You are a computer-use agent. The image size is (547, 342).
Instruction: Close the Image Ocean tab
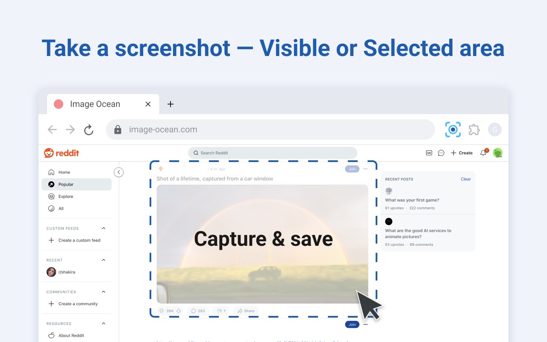[x=148, y=104]
